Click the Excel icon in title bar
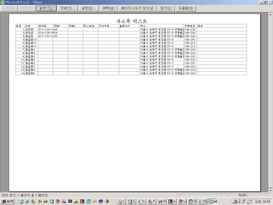The height and width of the screenshot is (205, 273). point(3,2)
